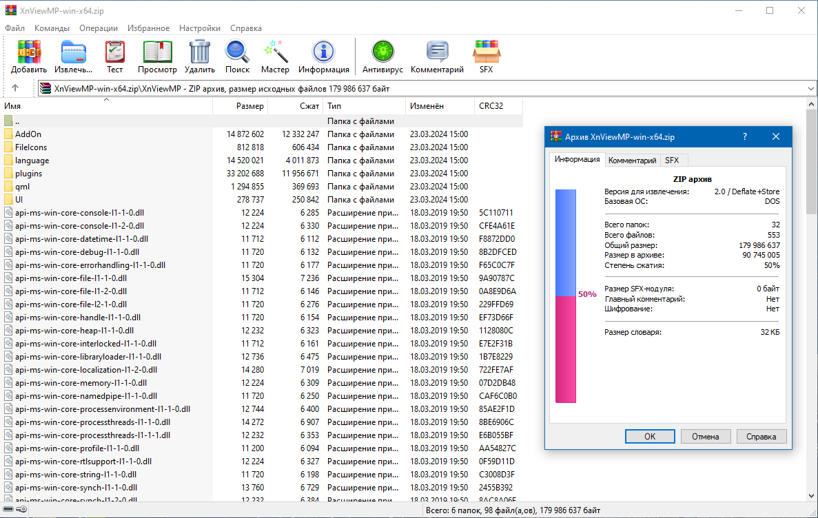Expand the archive path dropdown

coord(810,89)
